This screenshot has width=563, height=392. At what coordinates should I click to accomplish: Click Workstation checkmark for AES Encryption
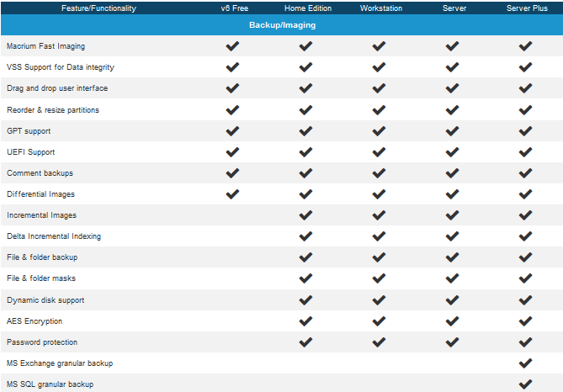tap(380, 321)
